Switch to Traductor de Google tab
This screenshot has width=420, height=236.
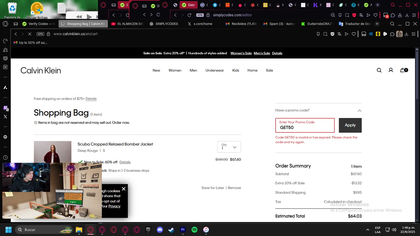(355, 24)
